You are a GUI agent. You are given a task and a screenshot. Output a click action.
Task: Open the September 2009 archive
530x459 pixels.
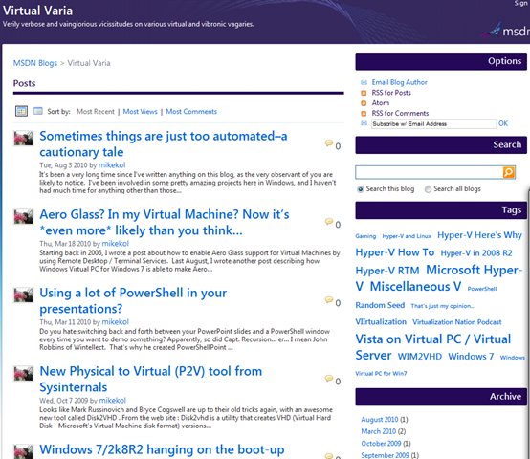click(385, 455)
